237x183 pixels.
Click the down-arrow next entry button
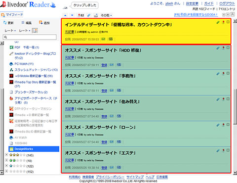click(x=72, y=15)
